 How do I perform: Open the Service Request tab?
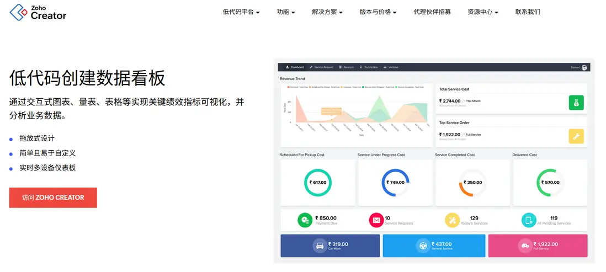click(x=321, y=67)
